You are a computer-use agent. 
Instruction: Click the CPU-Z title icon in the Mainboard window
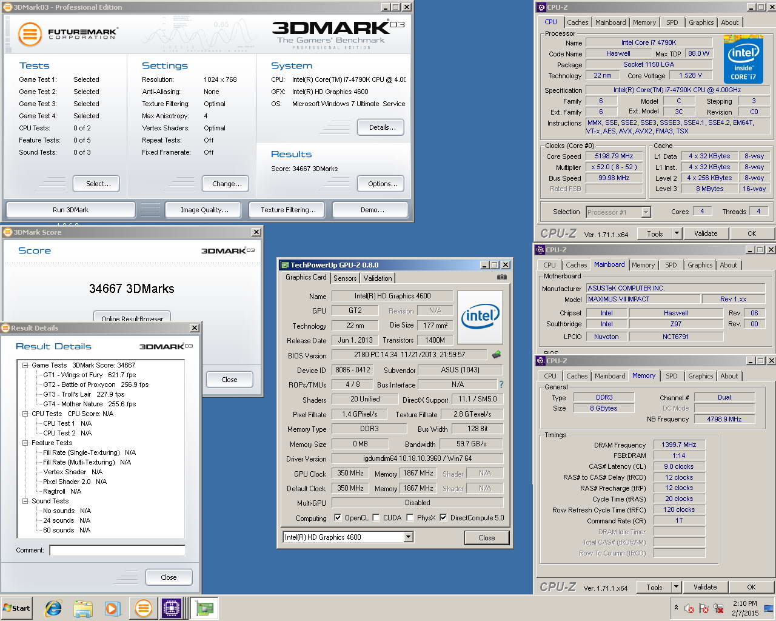[x=540, y=250]
